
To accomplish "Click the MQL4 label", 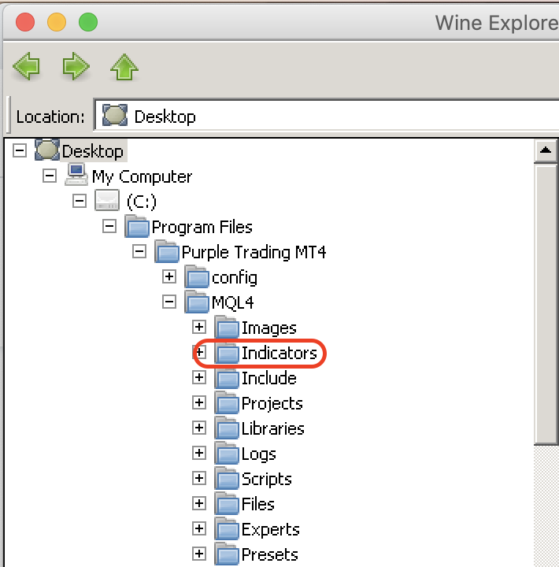I will click(x=232, y=302).
